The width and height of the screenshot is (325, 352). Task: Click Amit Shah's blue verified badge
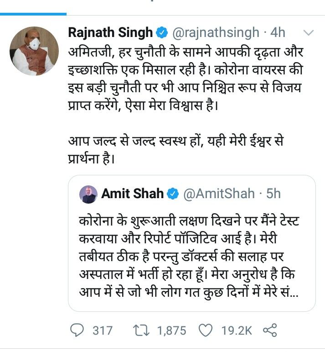[172, 193]
